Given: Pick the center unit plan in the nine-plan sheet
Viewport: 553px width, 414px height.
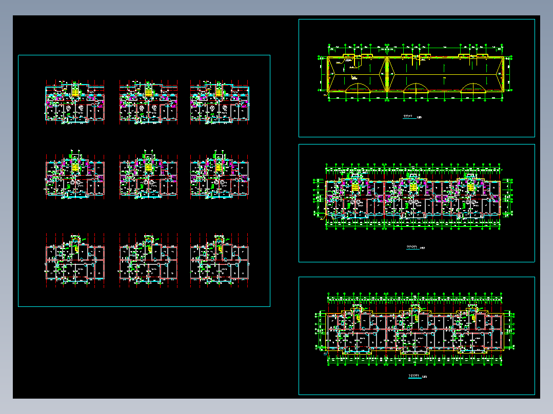Looking at the screenshot, I should [148, 174].
